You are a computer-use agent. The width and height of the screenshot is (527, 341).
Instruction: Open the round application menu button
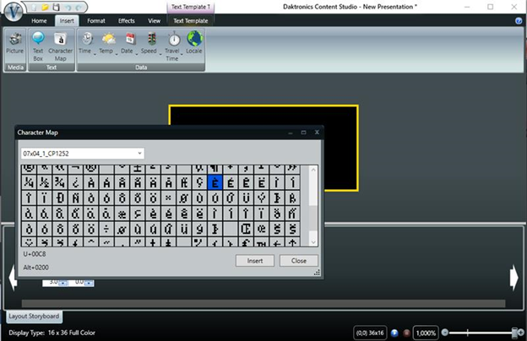(14, 12)
